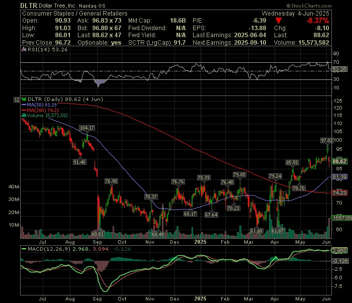Click the 60.49 low price label
The width and height of the screenshot is (352, 303).
tap(158, 234)
